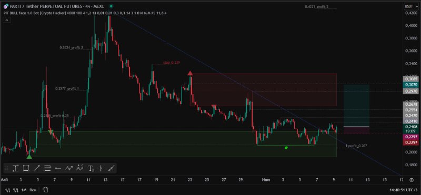Click the 0.4271_profit 3 label
421x195 pixels.
317,7
